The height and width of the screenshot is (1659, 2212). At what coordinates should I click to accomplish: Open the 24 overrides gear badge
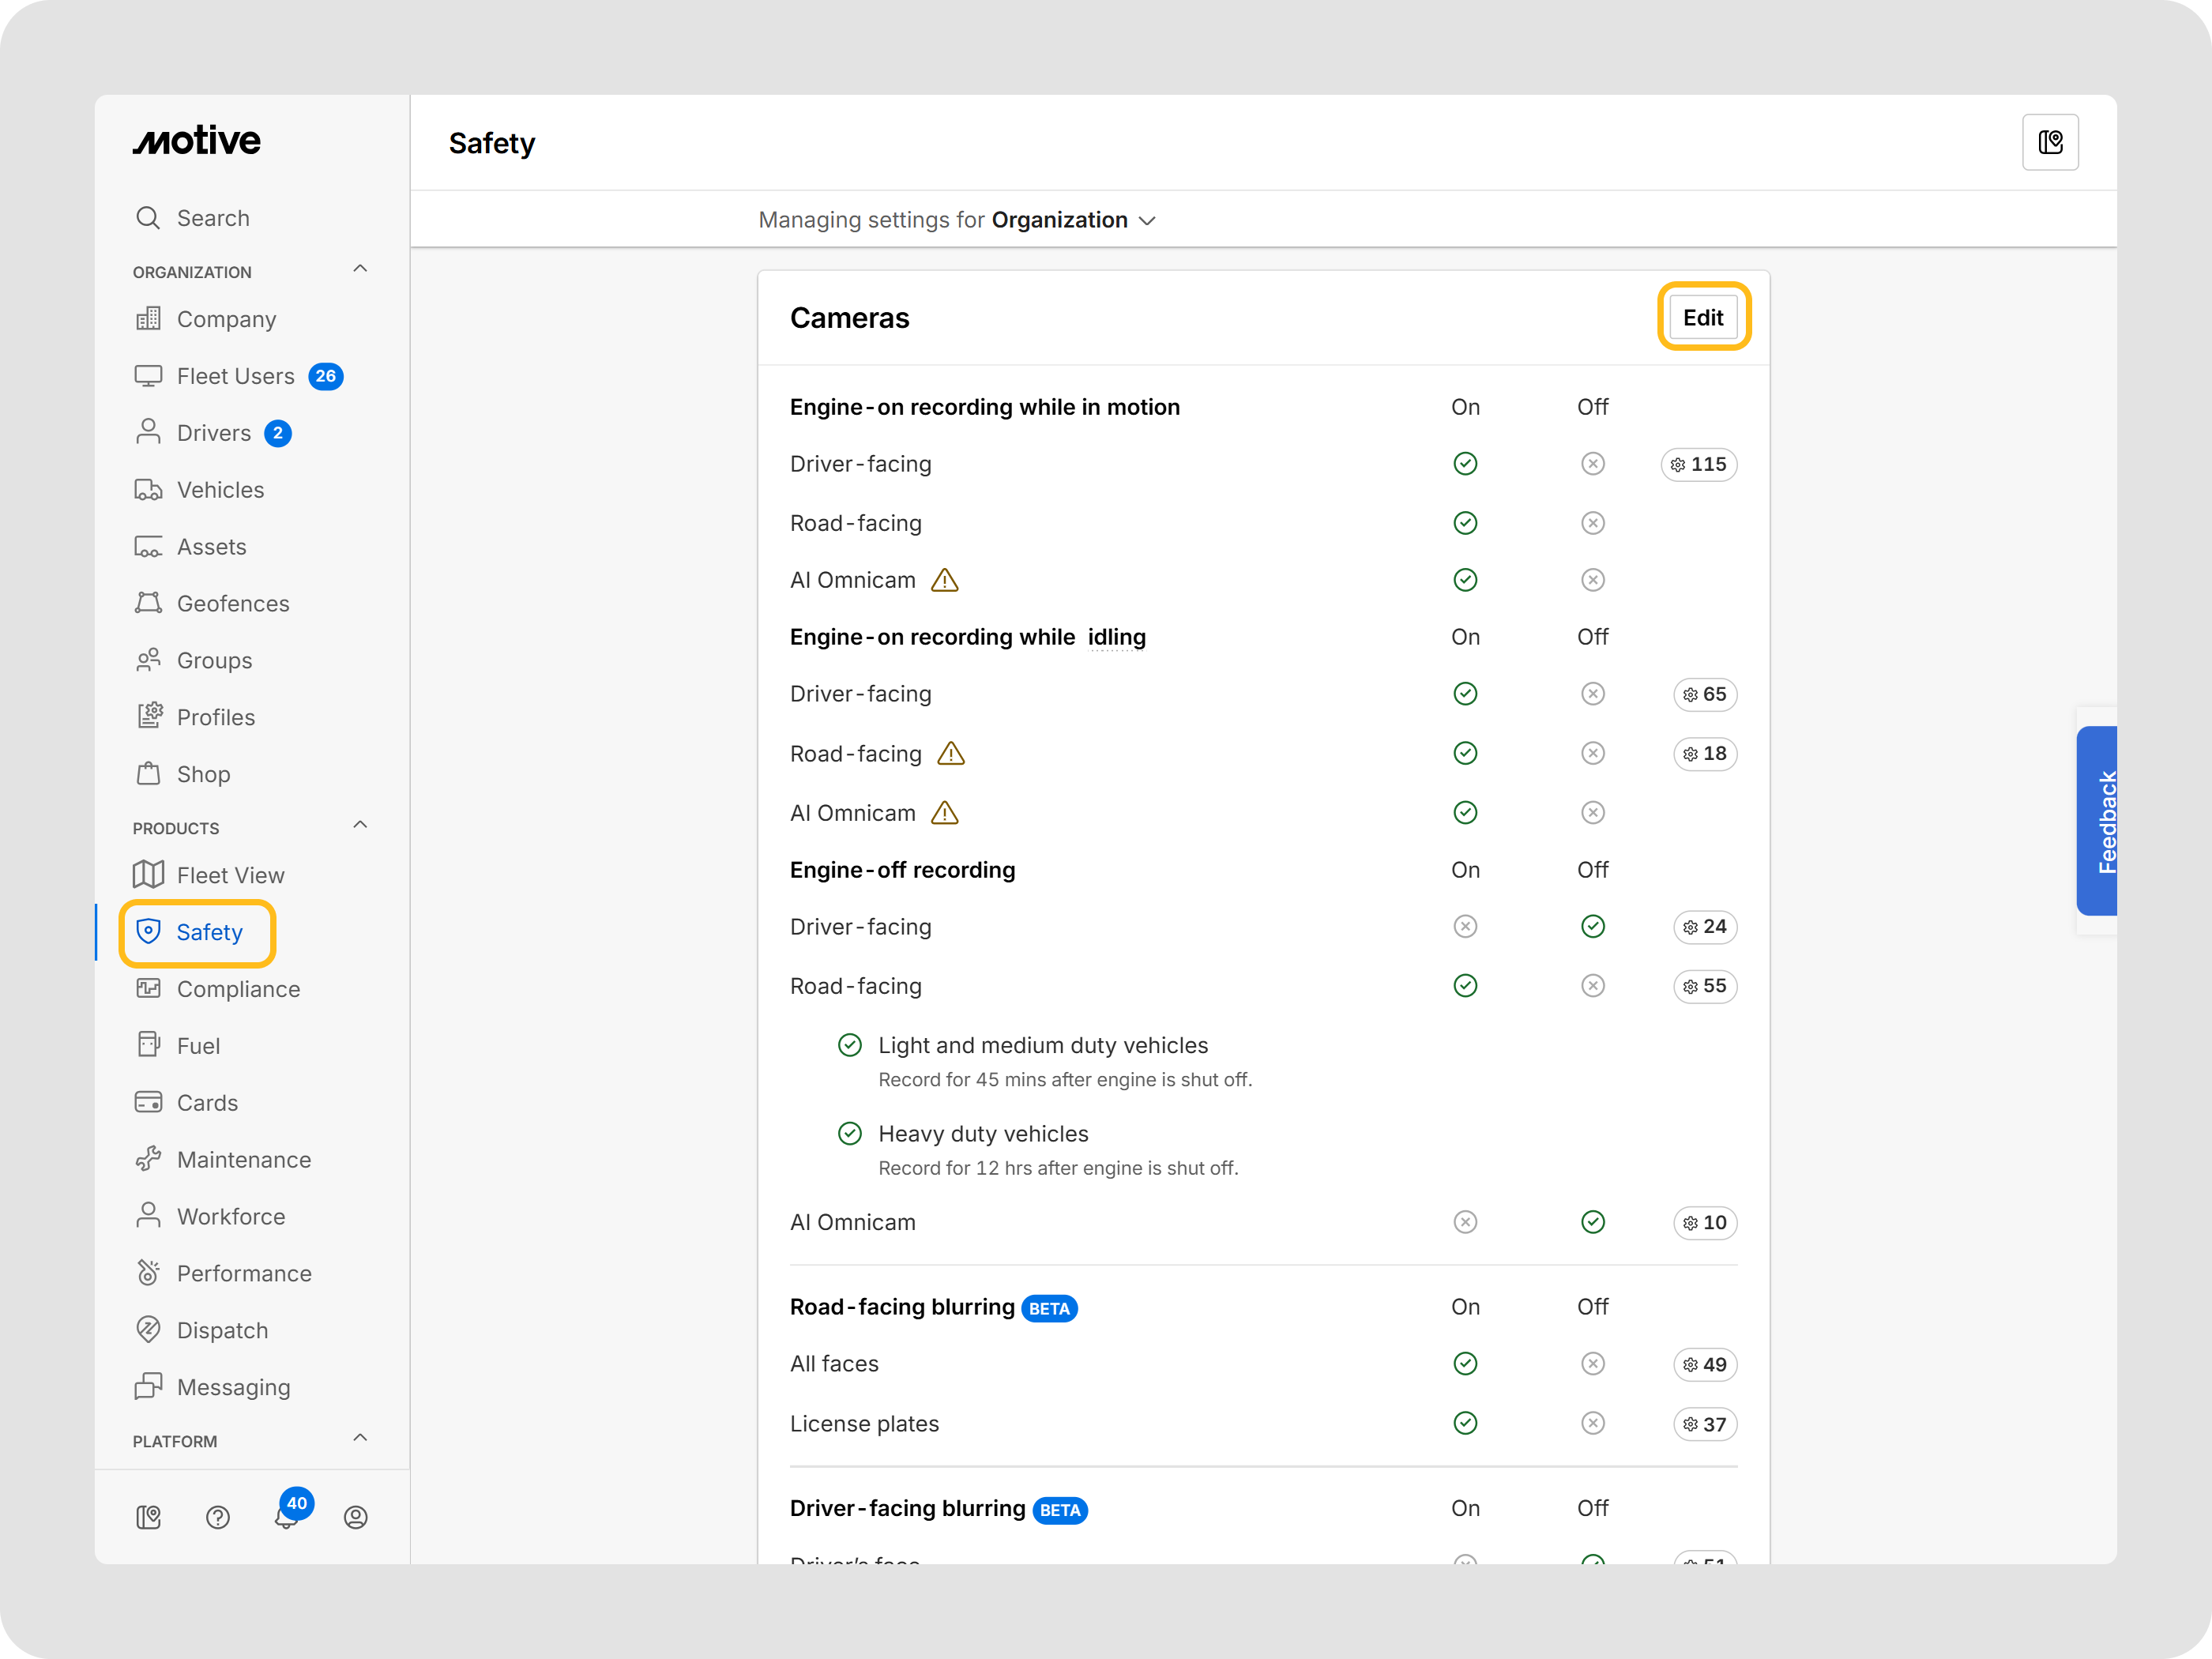pos(1705,927)
